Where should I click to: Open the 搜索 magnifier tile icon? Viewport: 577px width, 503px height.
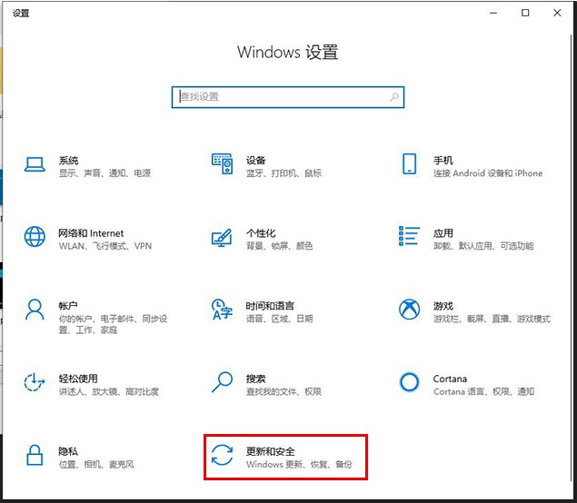click(x=222, y=382)
